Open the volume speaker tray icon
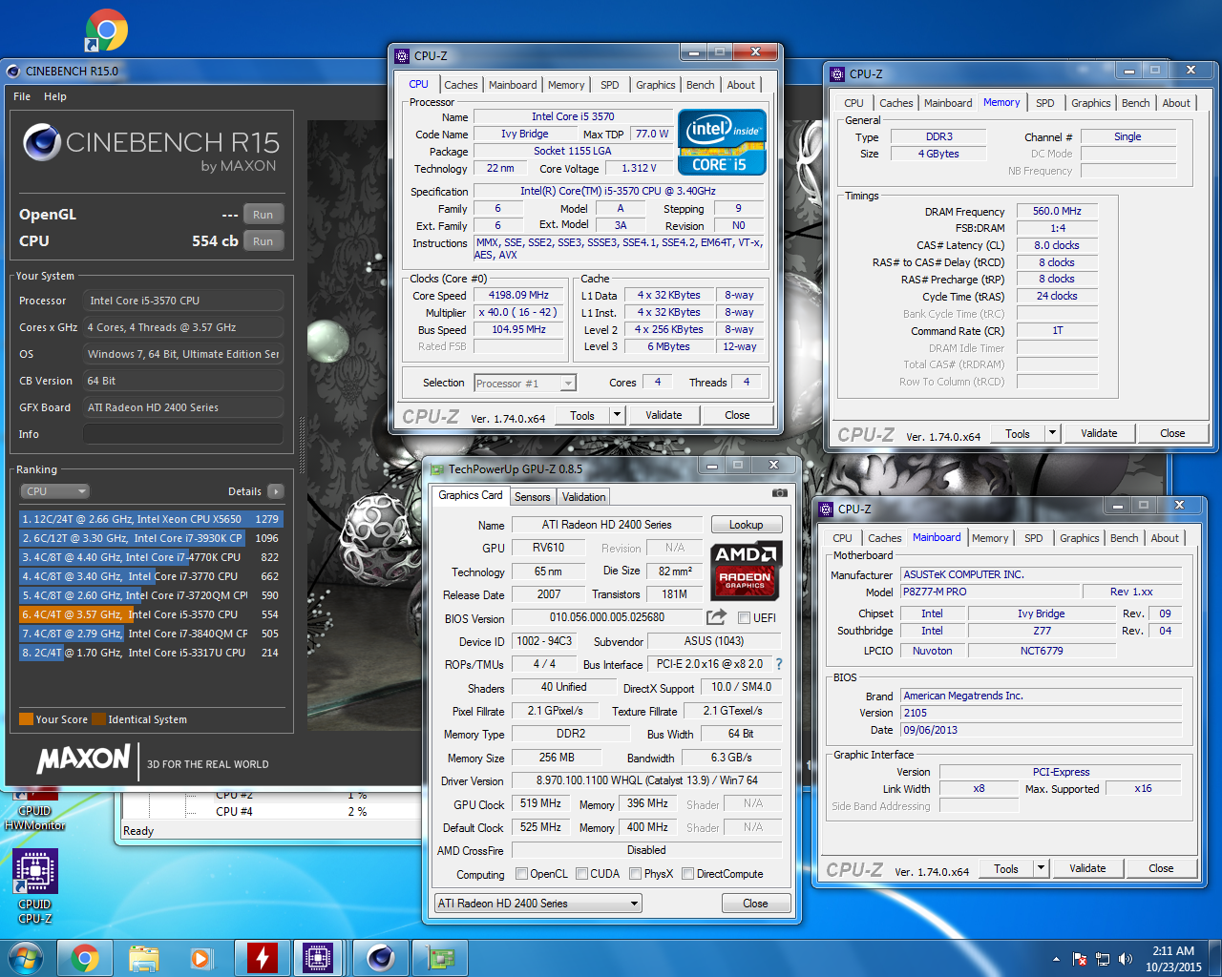This screenshot has width=1222, height=977. [x=1126, y=959]
